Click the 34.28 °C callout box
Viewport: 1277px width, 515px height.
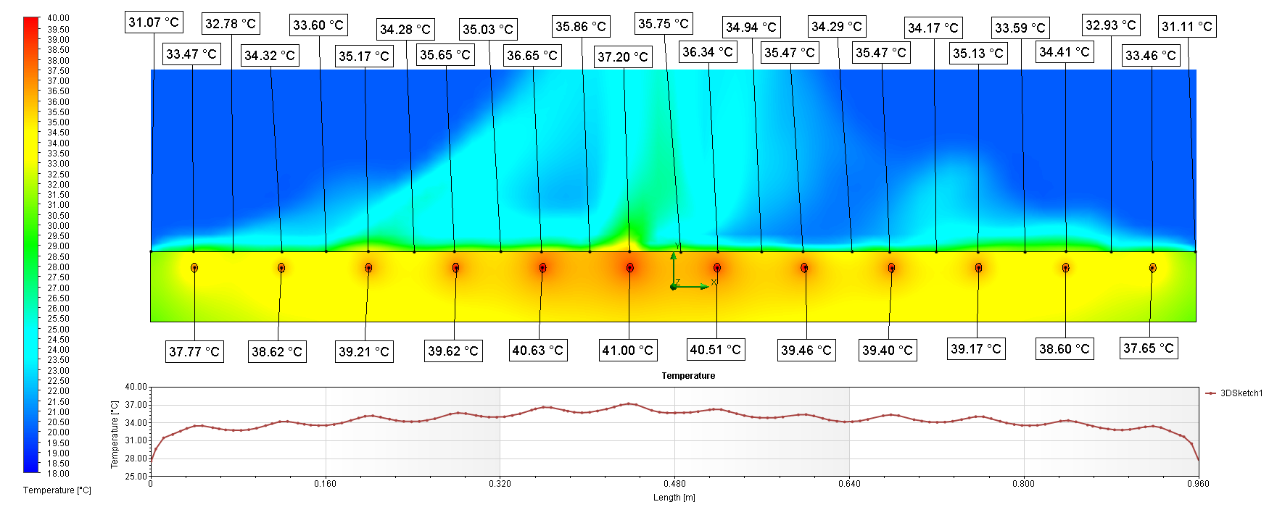click(405, 30)
